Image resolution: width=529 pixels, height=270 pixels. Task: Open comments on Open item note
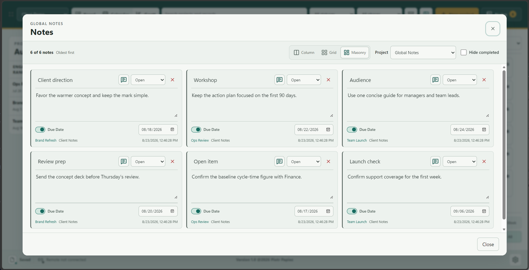[279, 161]
